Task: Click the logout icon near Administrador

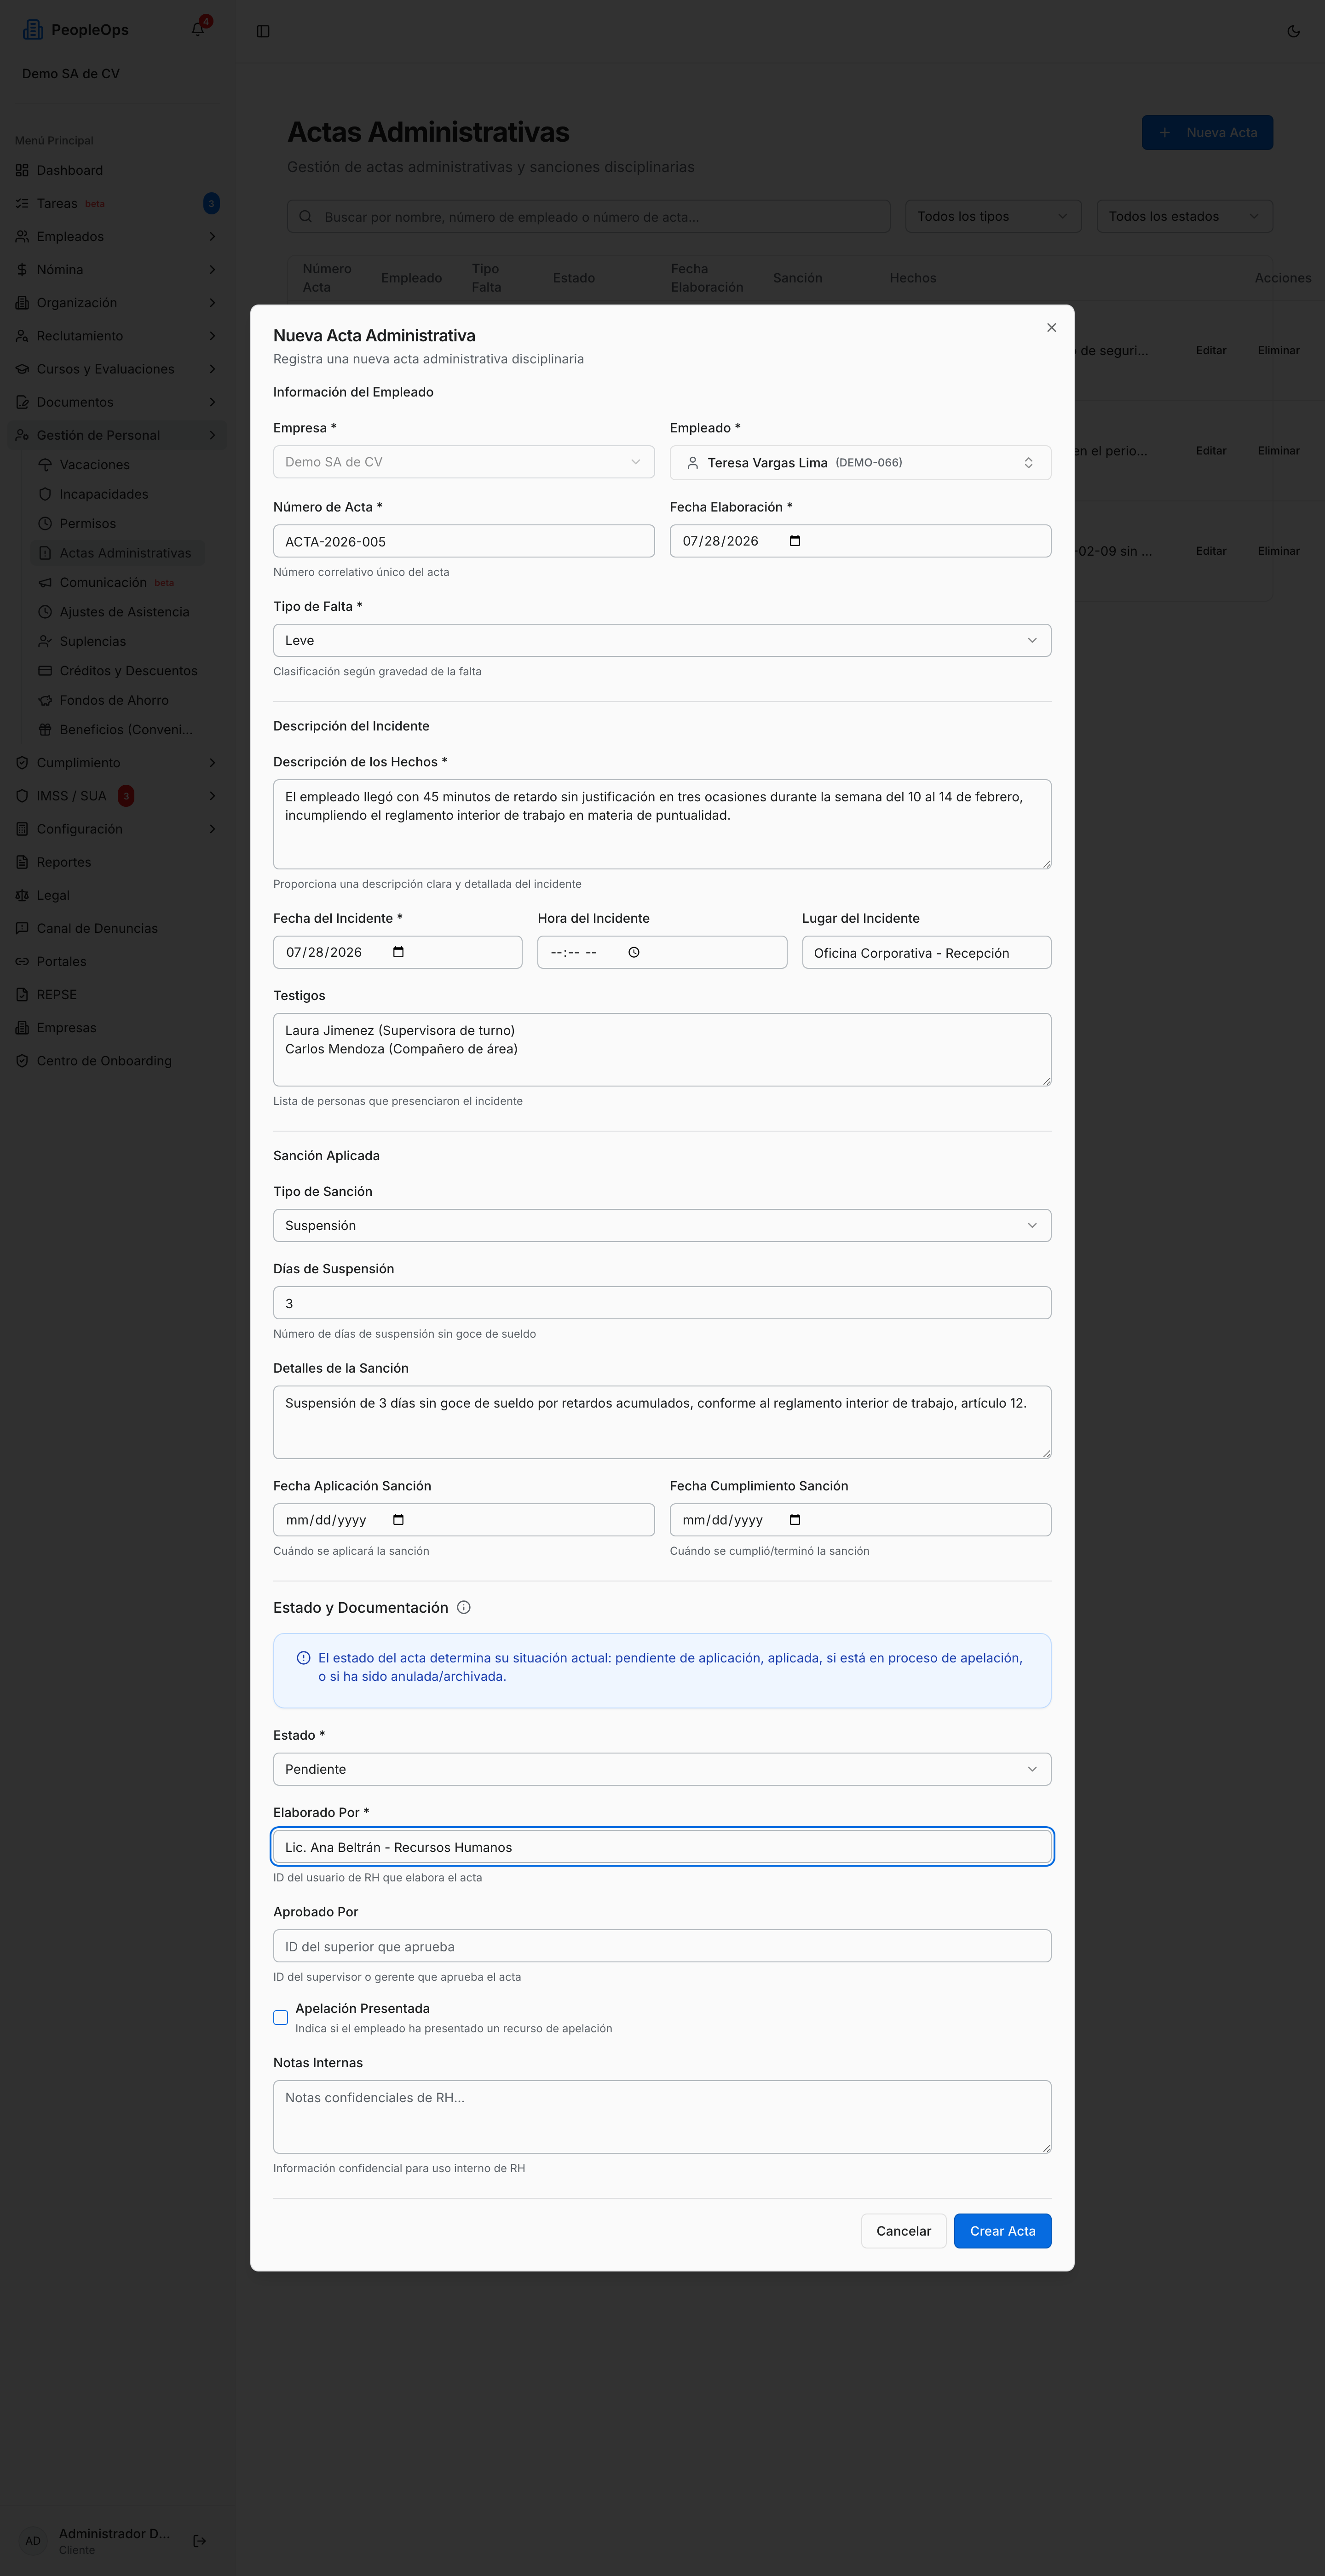Action: pos(199,2540)
